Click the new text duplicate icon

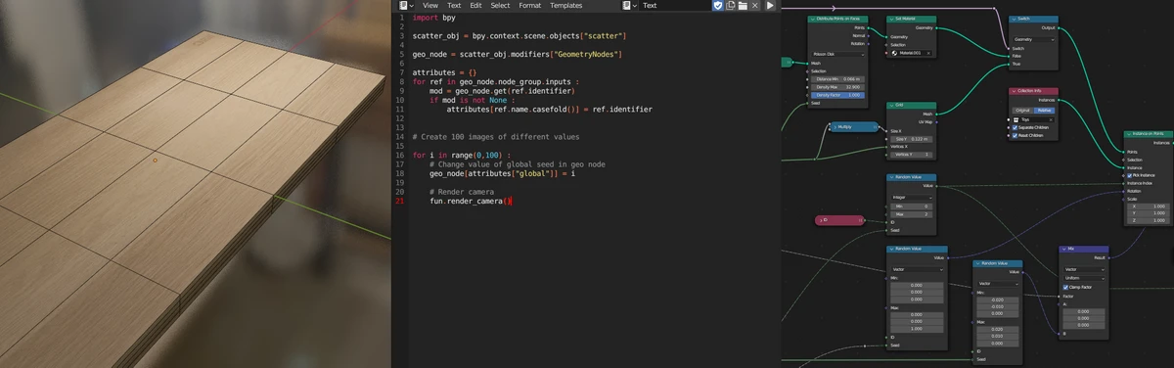click(x=730, y=5)
